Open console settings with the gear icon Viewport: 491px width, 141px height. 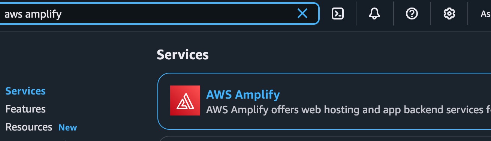click(449, 14)
